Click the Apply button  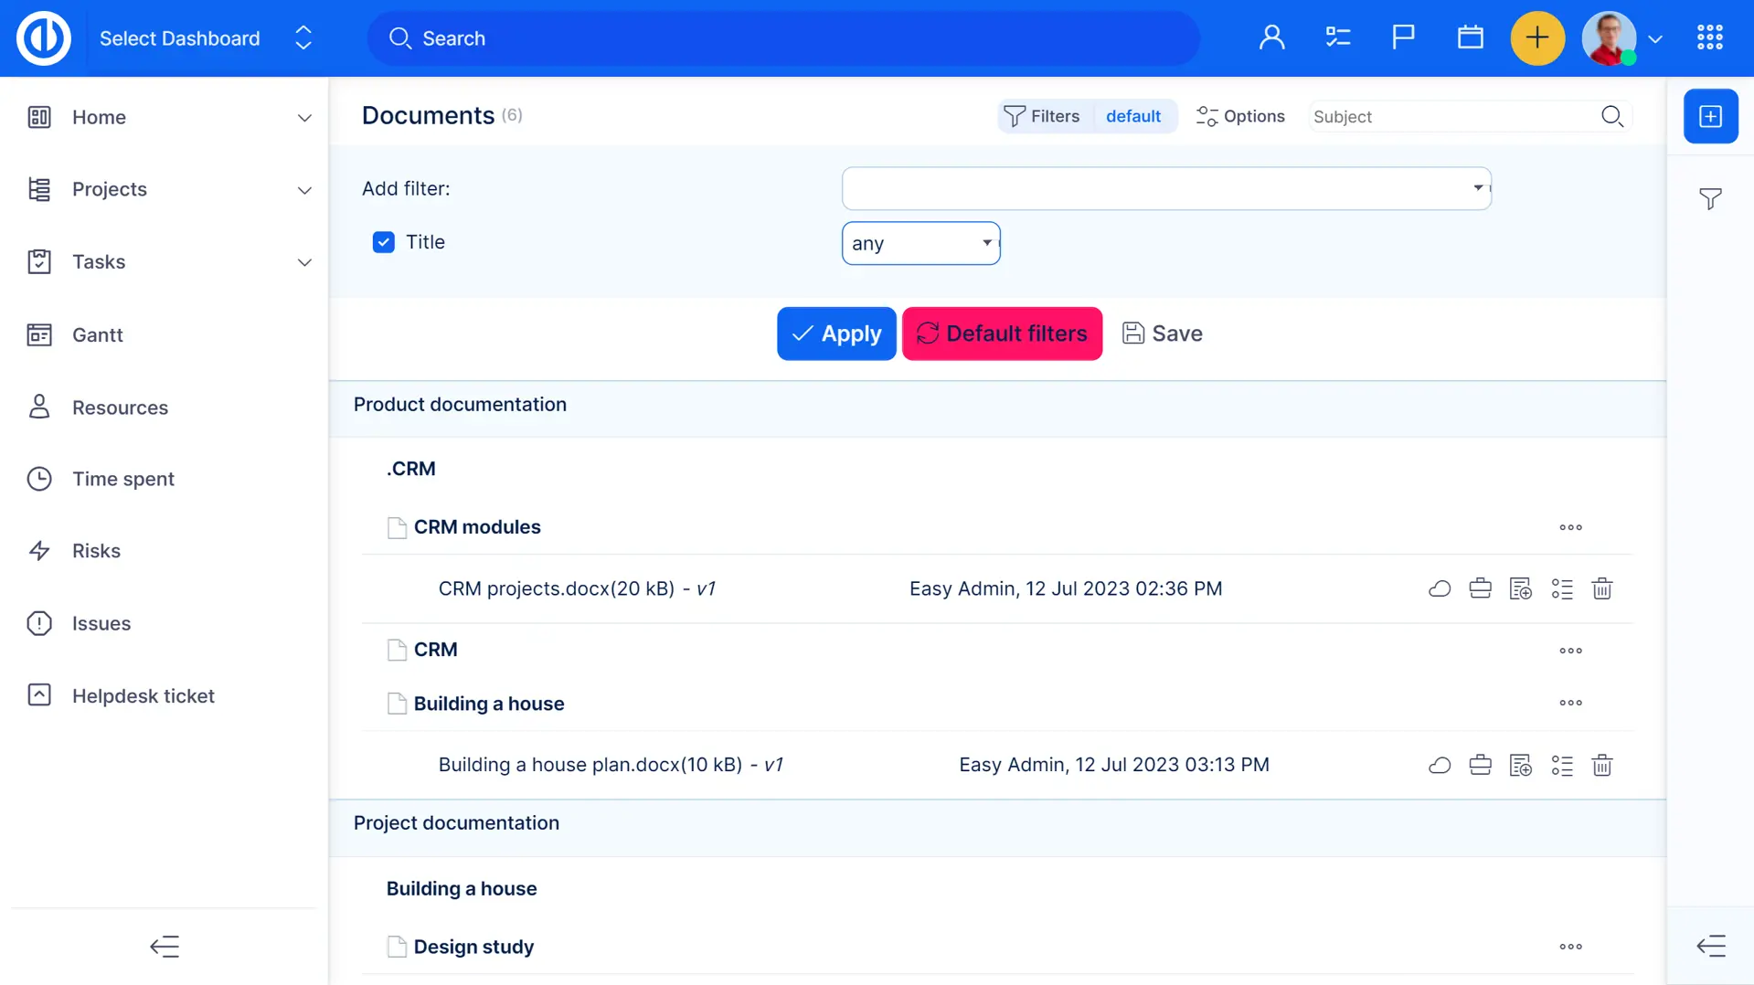[x=835, y=334]
